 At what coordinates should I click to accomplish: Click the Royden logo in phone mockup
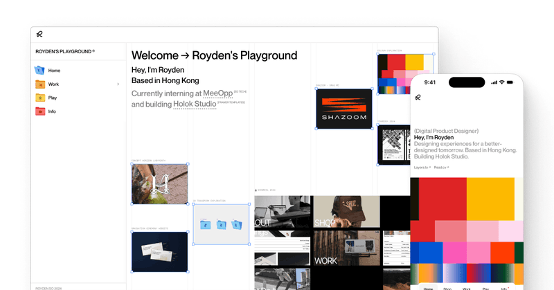pyautogui.click(x=418, y=98)
